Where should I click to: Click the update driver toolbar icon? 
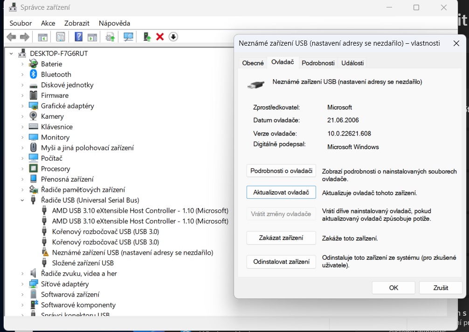click(x=147, y=37)
